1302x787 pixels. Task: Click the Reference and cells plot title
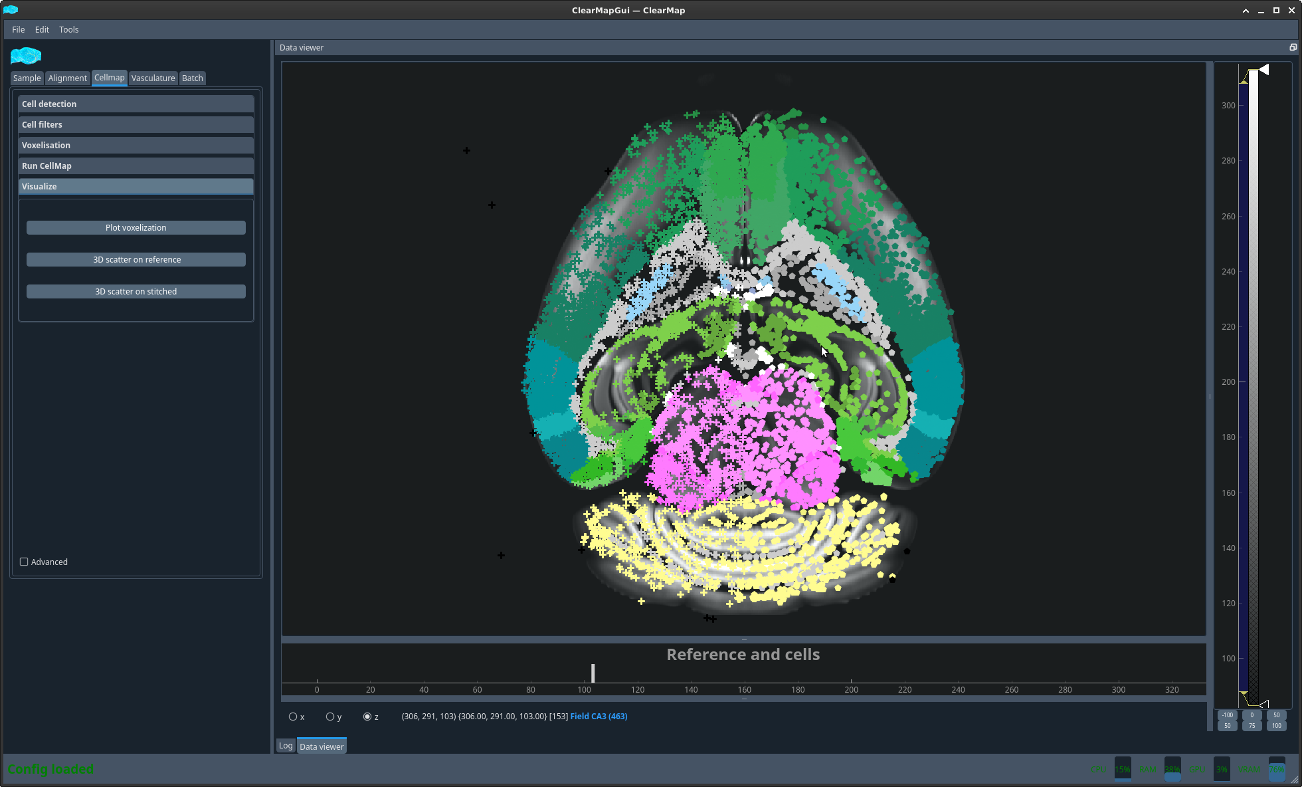743,654
